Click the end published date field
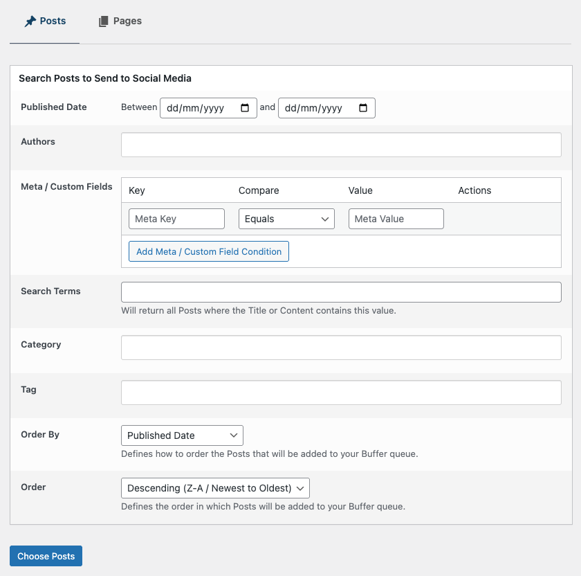 (x=326, y=108)
